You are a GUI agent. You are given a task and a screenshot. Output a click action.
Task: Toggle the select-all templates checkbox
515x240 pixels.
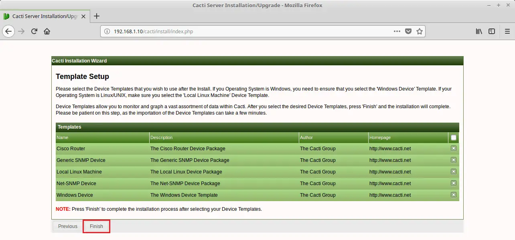click(454, 137)
